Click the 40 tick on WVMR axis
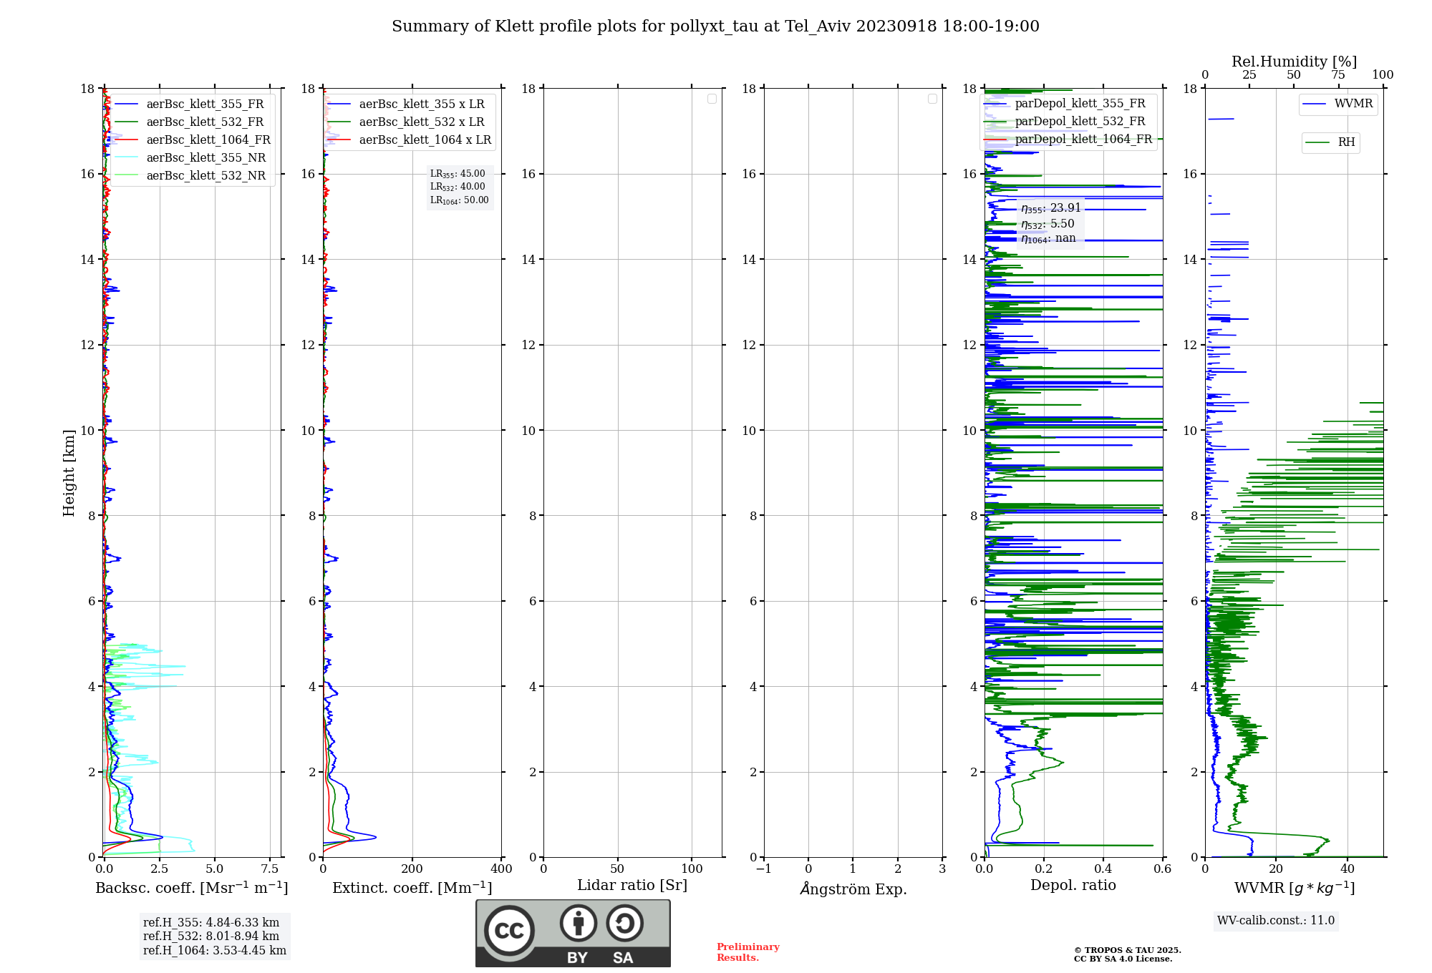This screenshot has height=973, width=1432. coord(1348,869)
